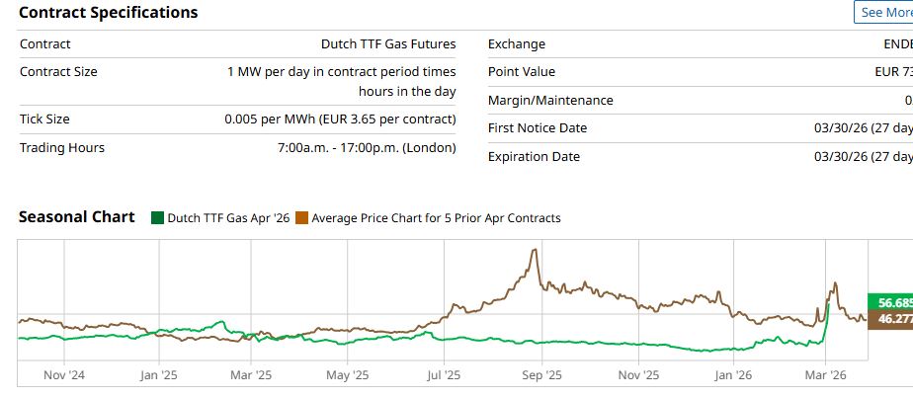Click the Tick Size value text
Viewport: 913px width, 399px height.
(340, 120)
